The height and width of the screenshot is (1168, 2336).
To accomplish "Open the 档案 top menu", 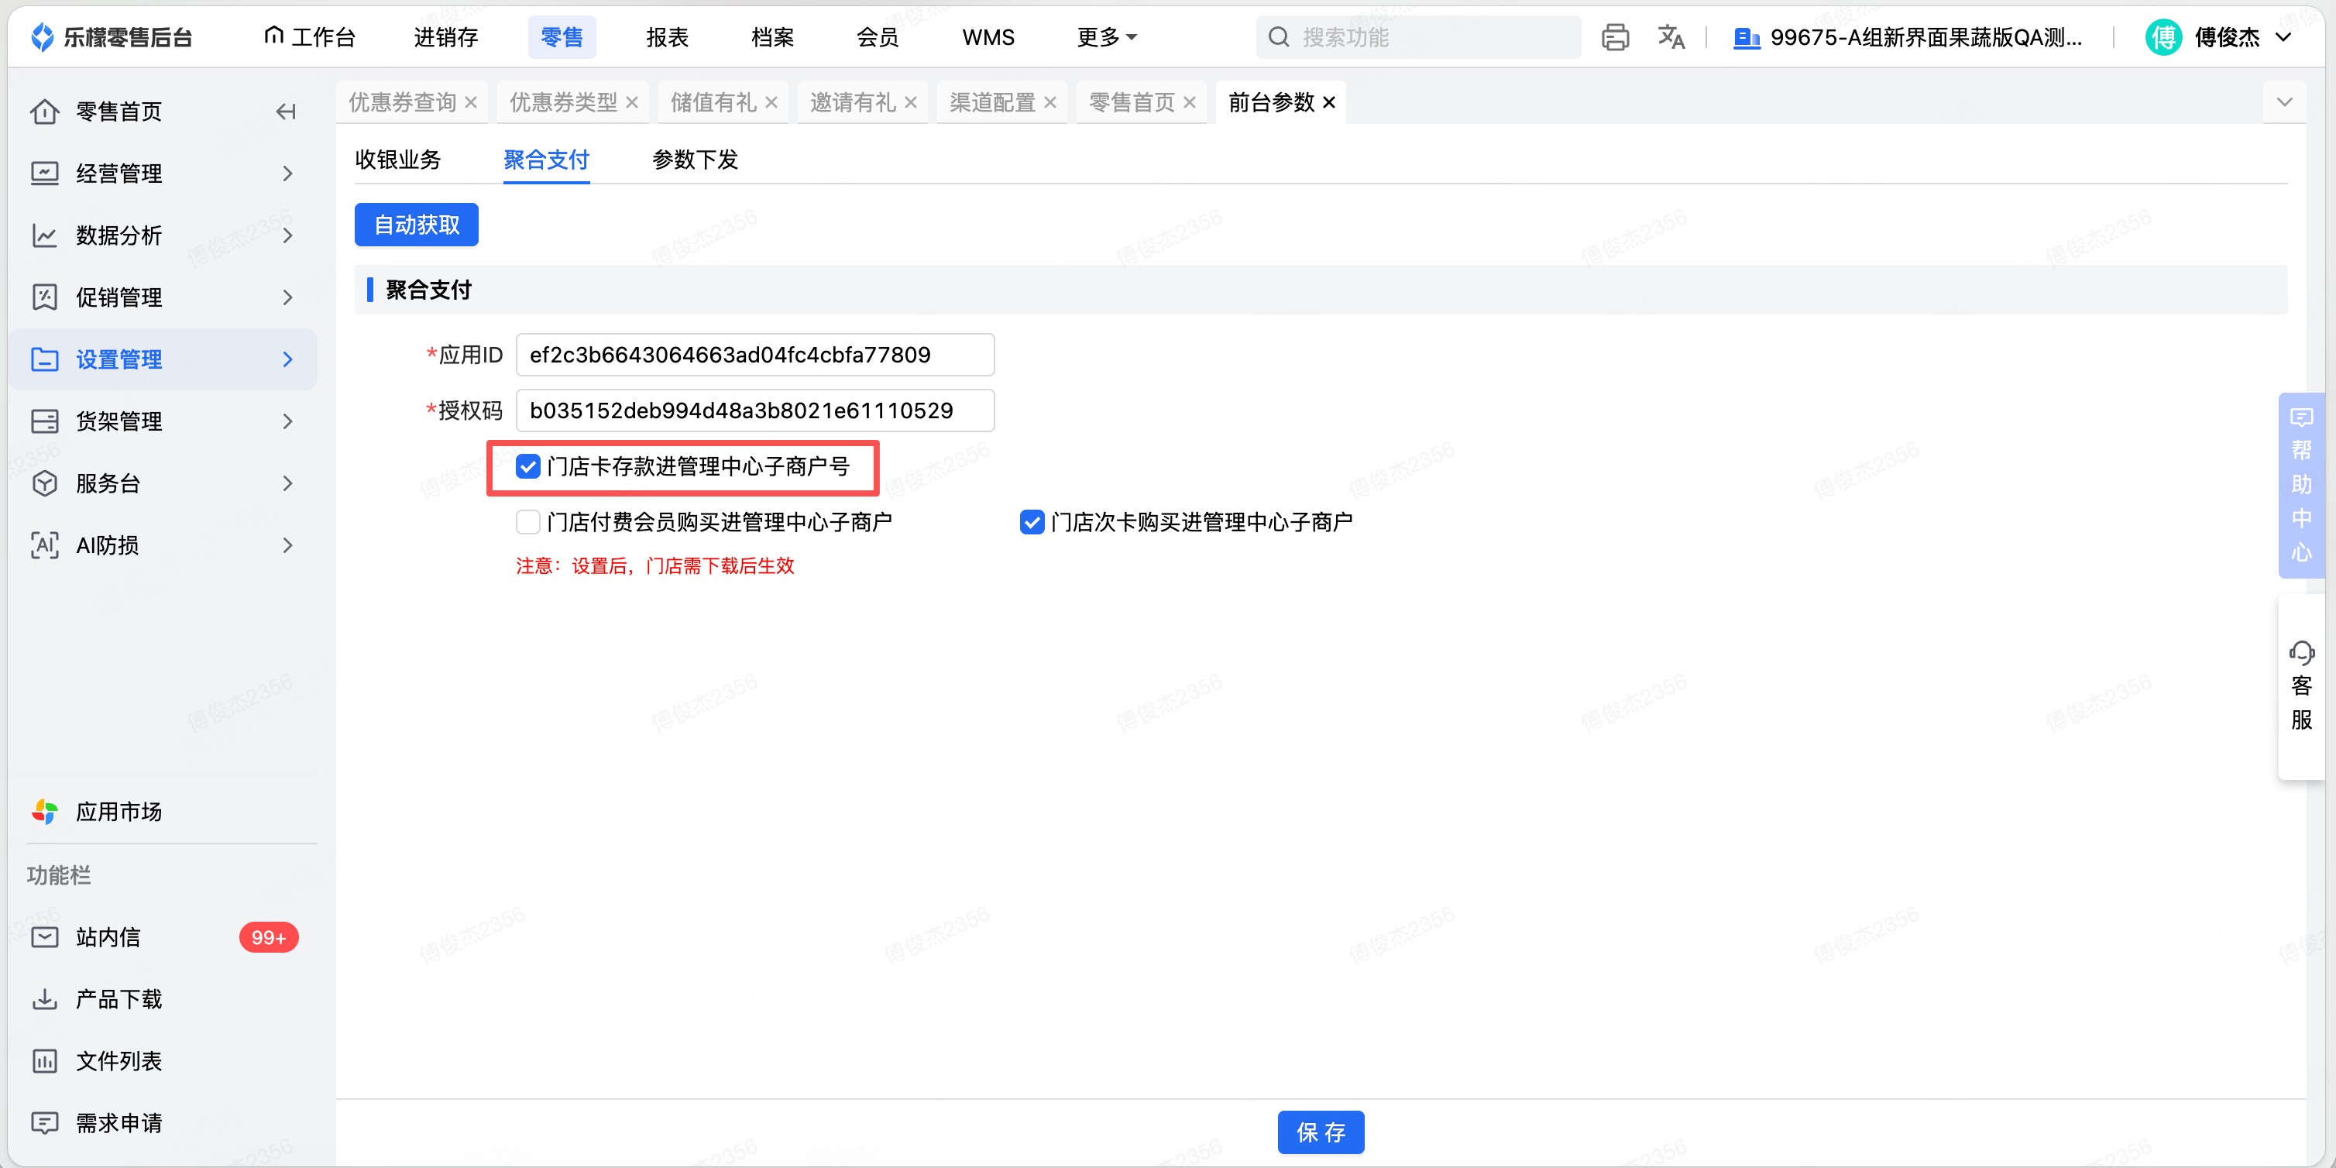I will pos(773,37).
